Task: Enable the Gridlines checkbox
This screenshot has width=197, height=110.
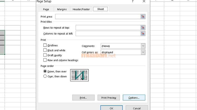Action: [45, 45]
